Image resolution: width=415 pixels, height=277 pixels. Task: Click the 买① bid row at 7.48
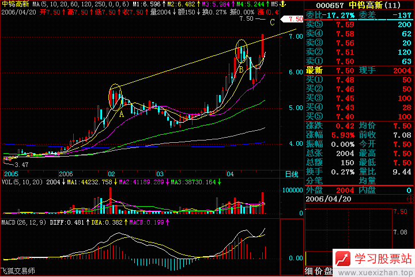click(359, 80)
